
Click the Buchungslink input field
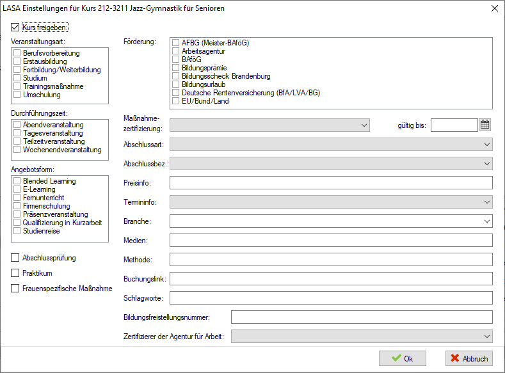click(x=331, y=279)
